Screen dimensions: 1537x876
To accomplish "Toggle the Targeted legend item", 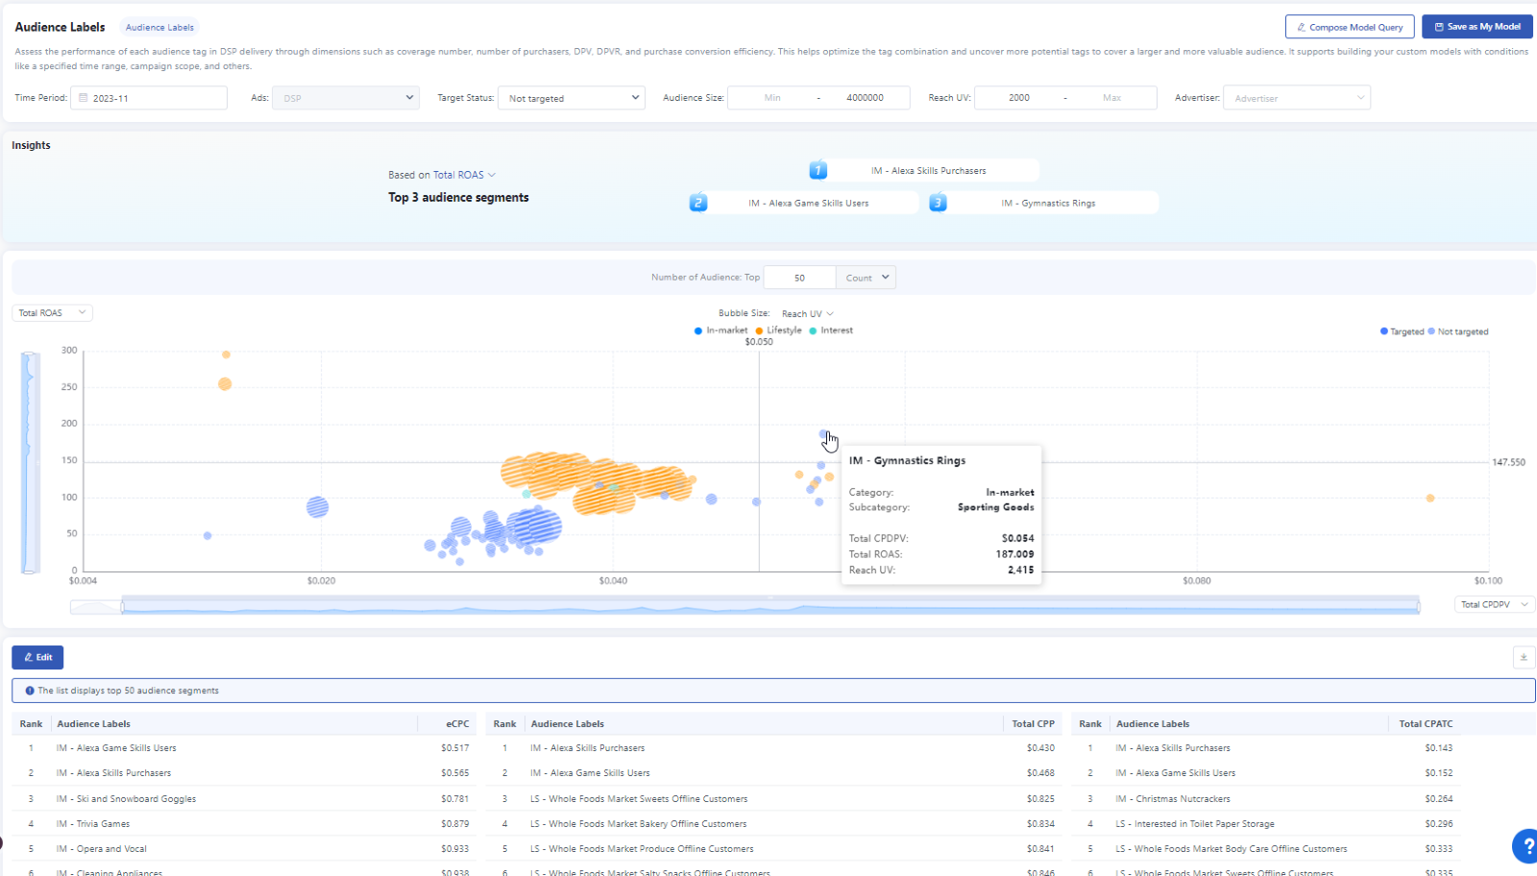I will (1402, 331).
